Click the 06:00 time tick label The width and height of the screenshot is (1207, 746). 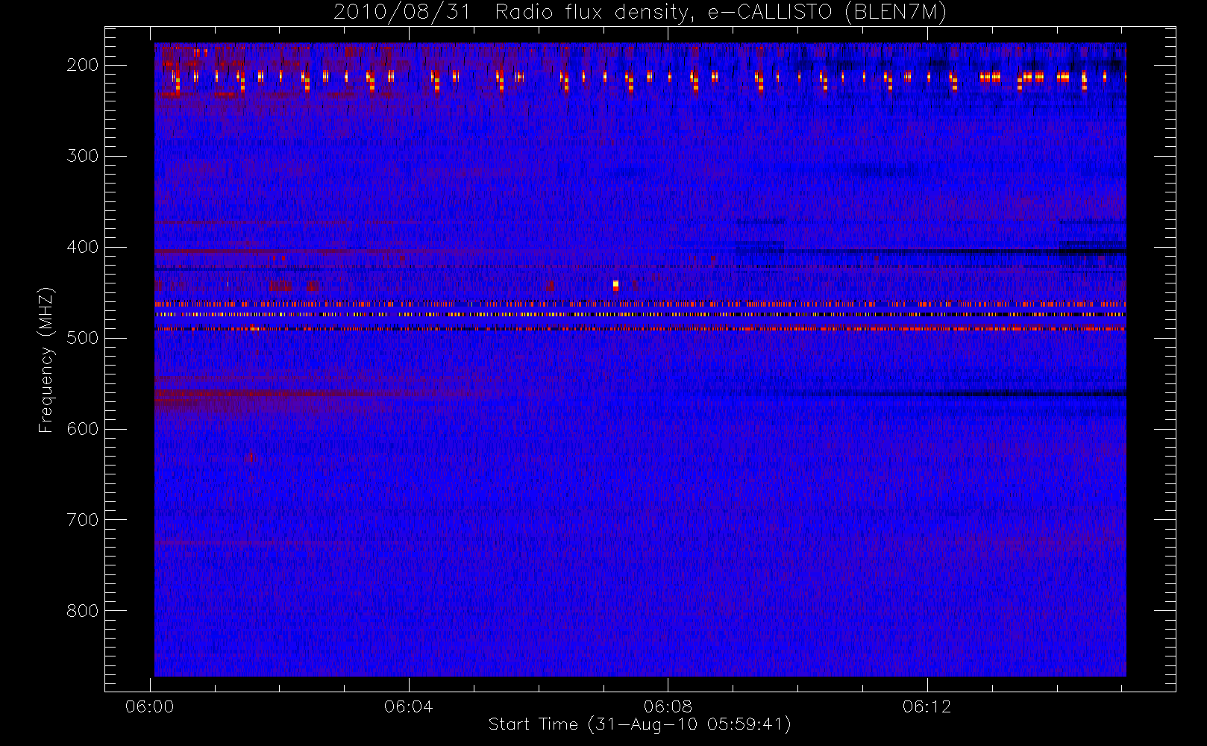pyautogui.click(x=150, y=706)
